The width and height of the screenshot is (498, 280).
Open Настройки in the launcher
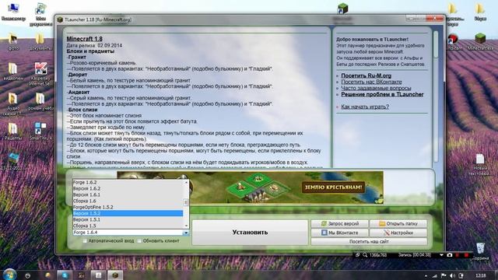[398, 233]
